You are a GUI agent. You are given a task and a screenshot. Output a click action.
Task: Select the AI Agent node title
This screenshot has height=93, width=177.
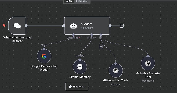click(86, 24)
